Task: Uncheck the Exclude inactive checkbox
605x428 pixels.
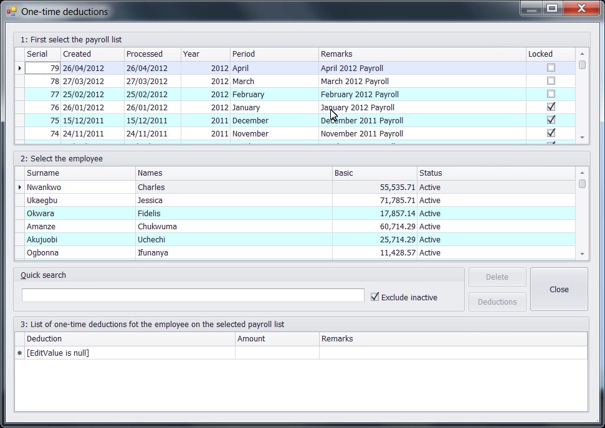Action: click(374, 297)
